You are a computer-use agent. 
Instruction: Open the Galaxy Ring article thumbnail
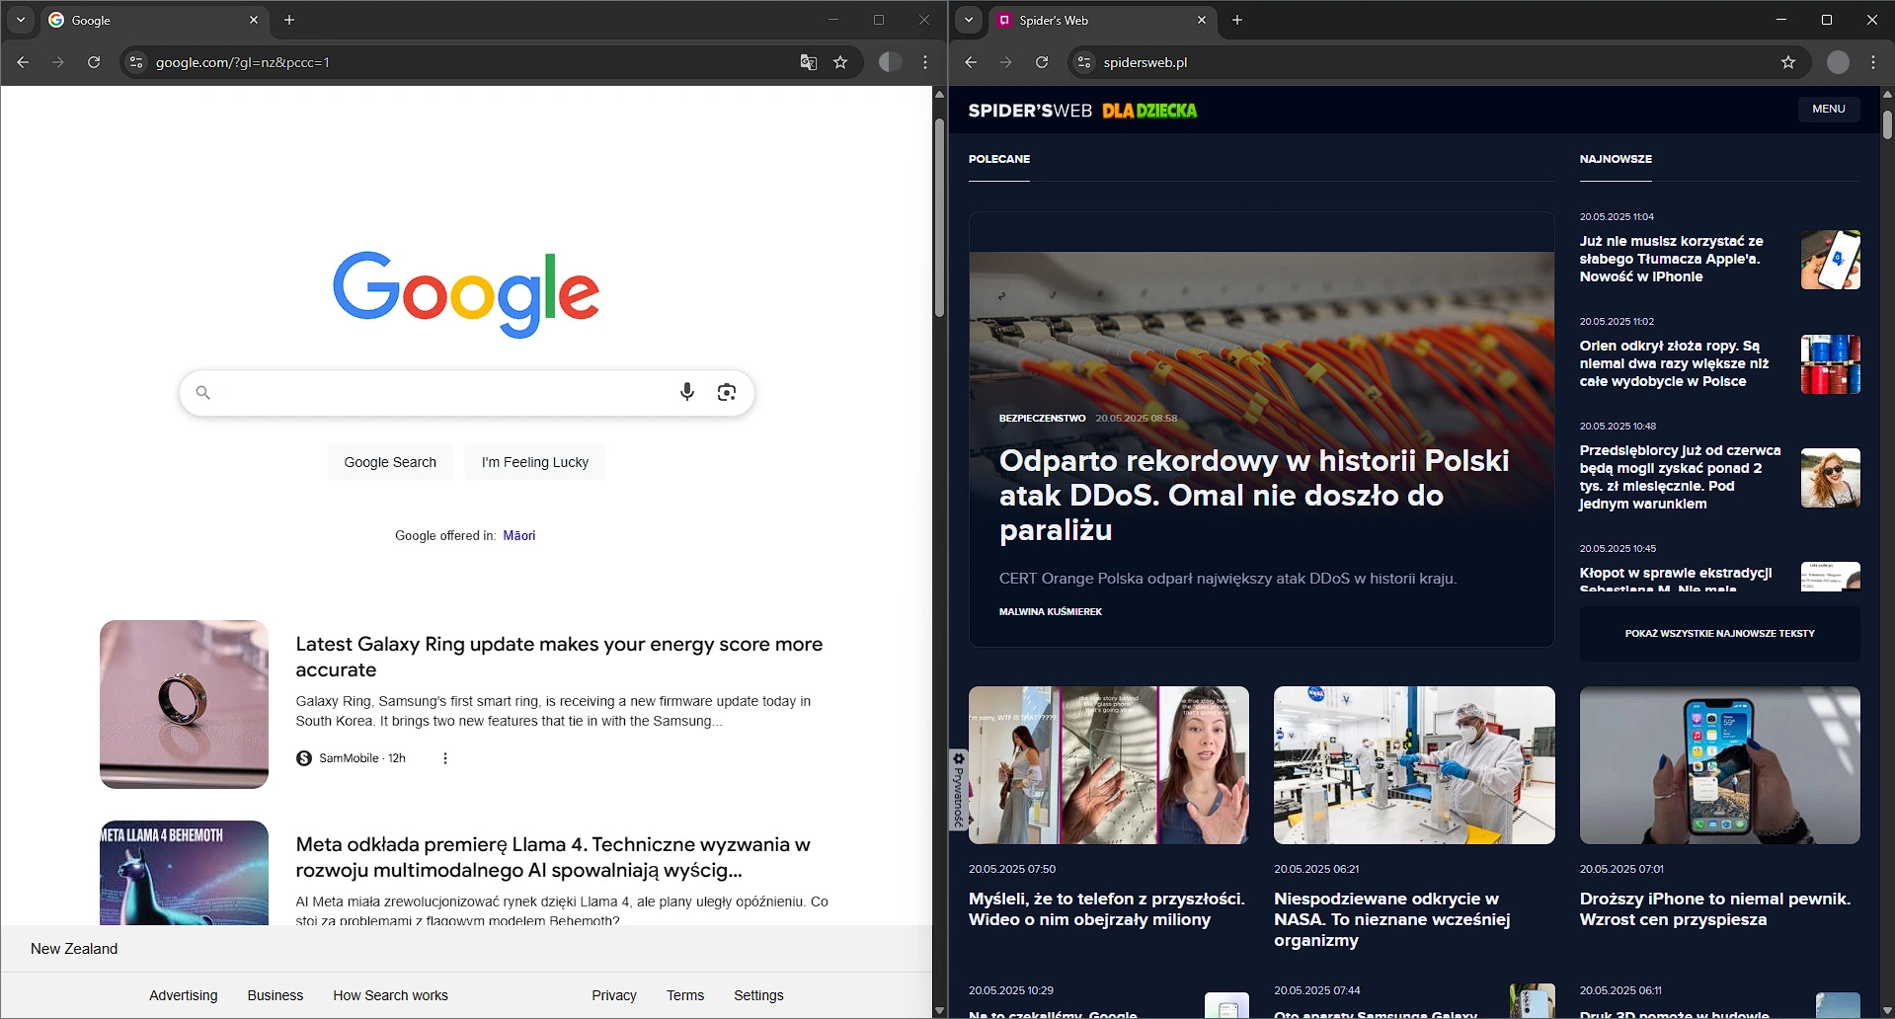click(x=184, y=704)
